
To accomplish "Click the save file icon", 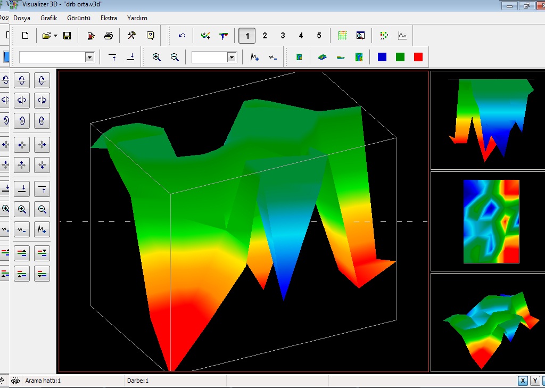I will pyautogui.click(x=67, y=36).
